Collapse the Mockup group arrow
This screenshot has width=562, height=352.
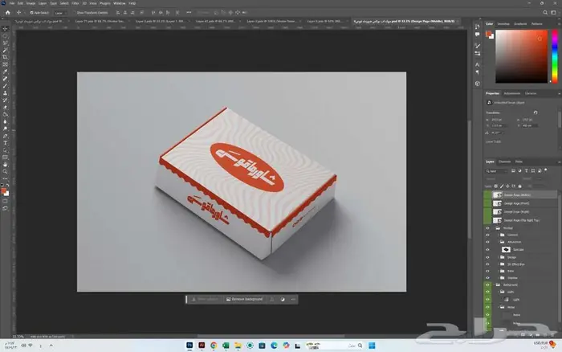click(494, 228)
